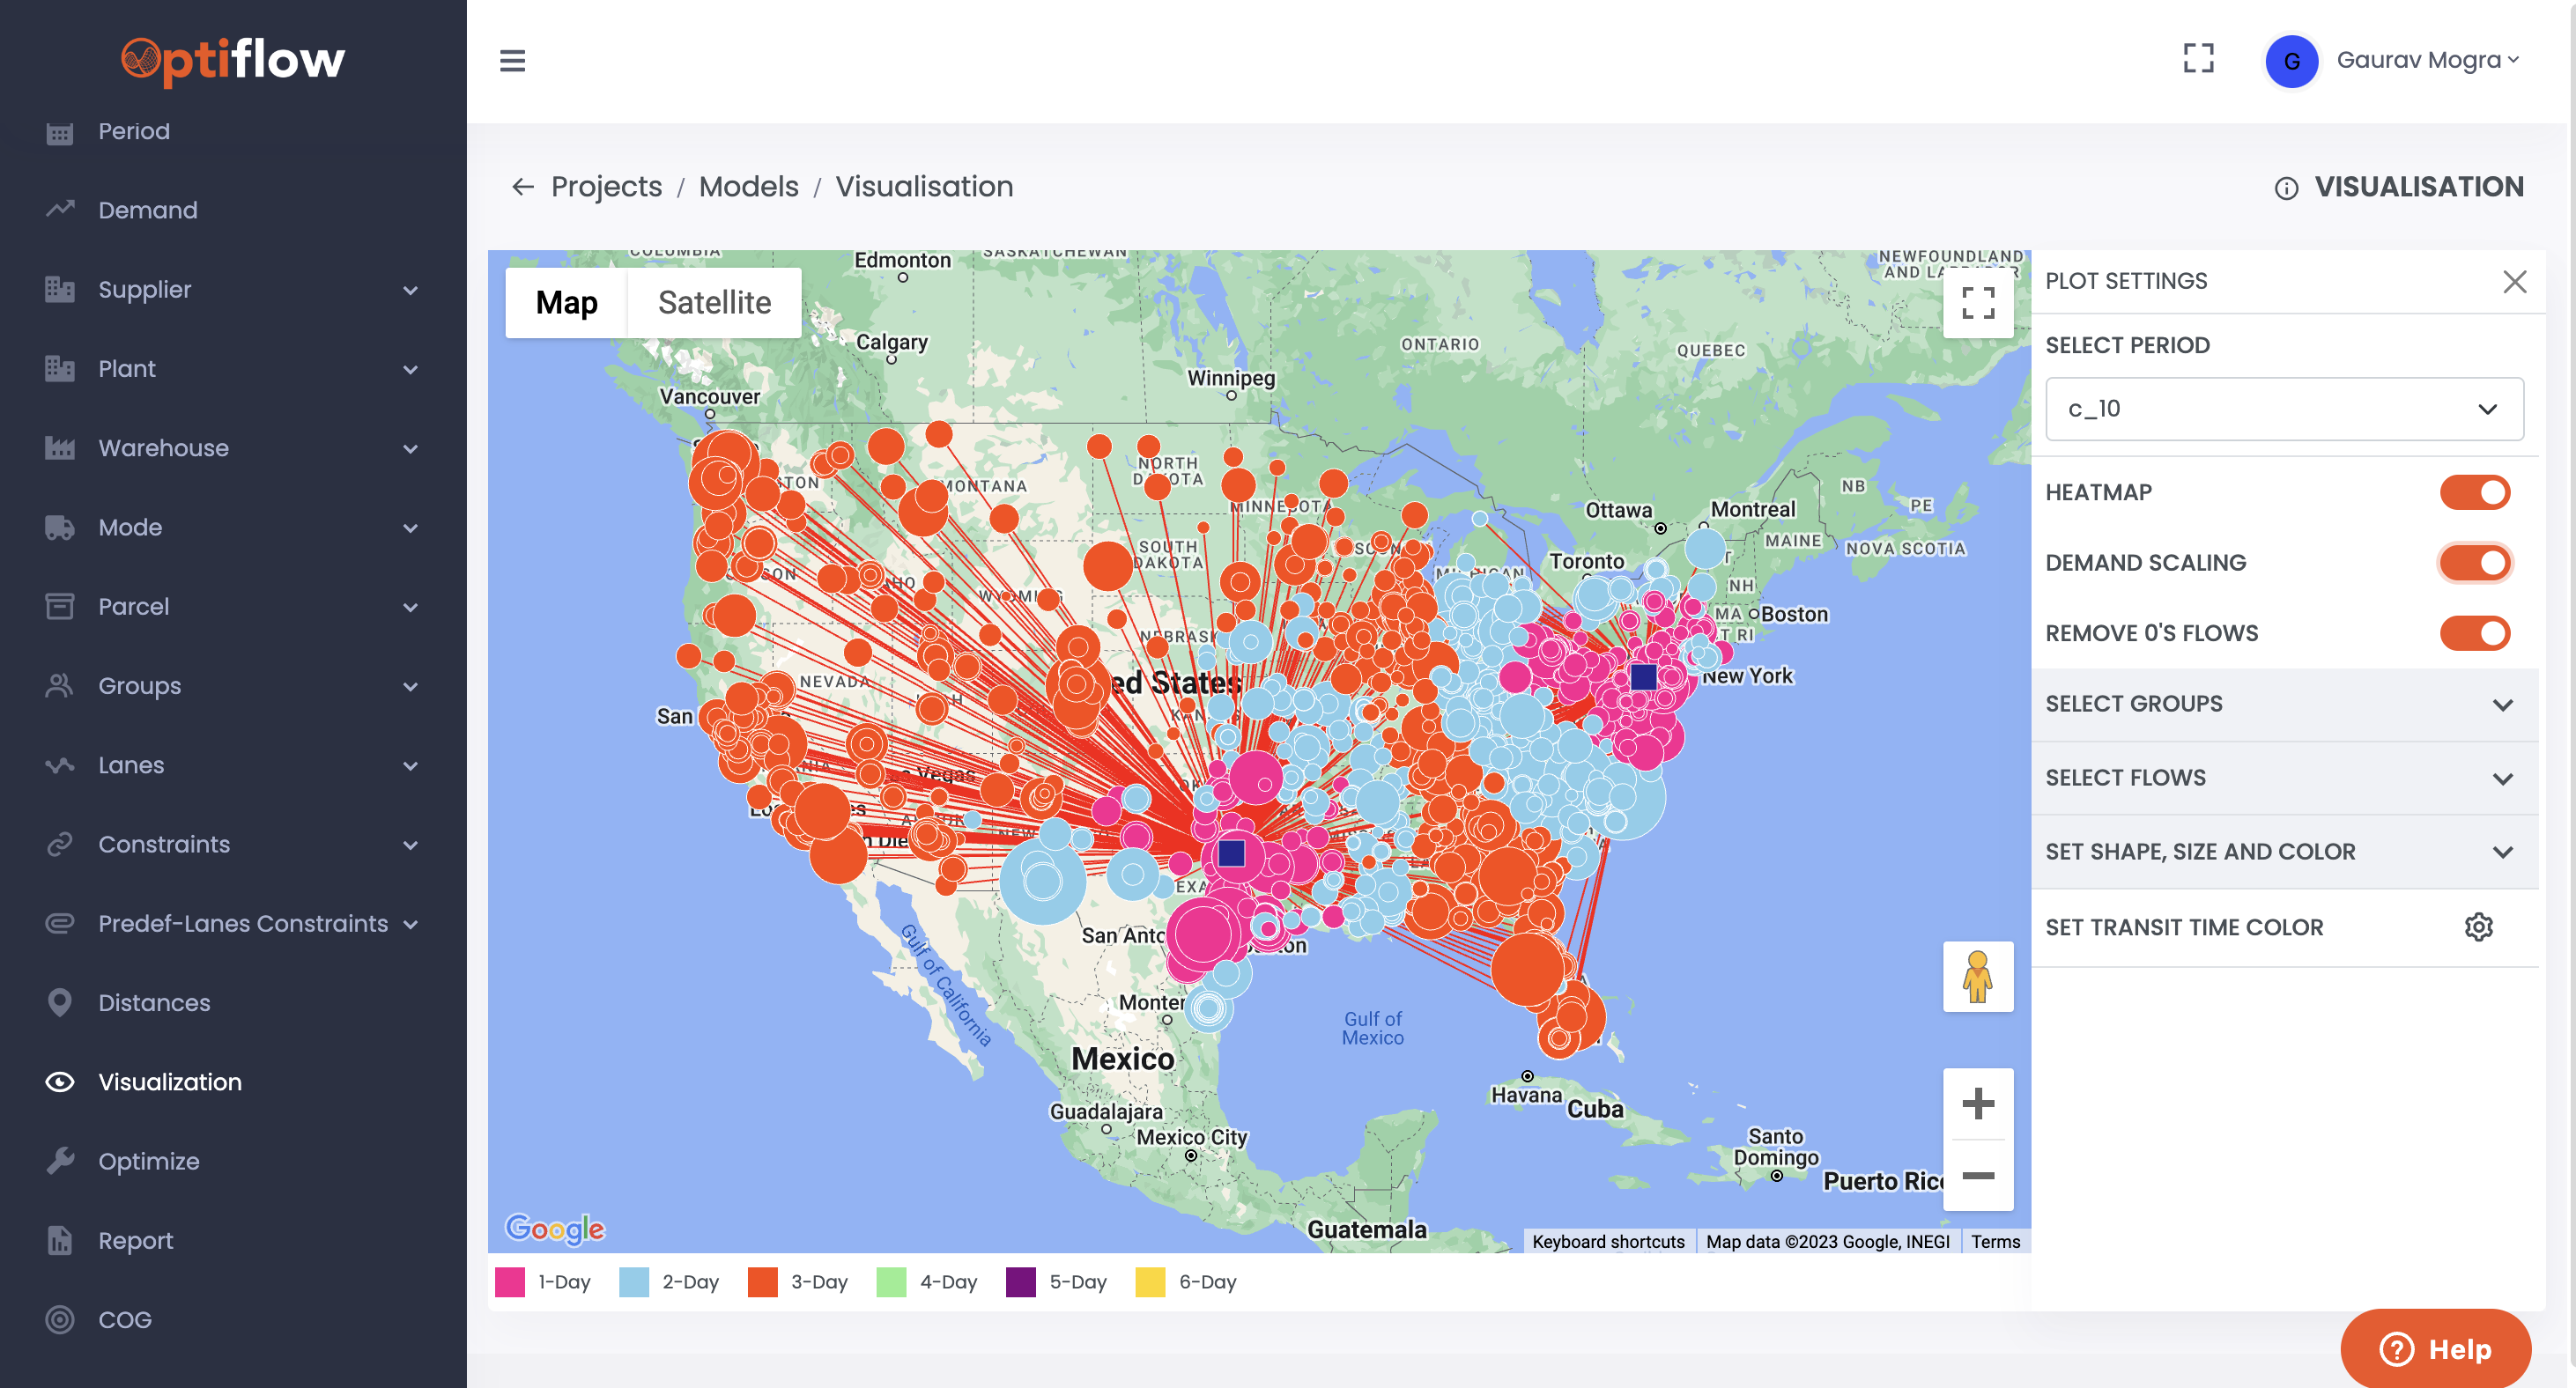2576x1388 pixels.
Task: Close the Plot Settings panel
Action: click(x=2514, y=282)
